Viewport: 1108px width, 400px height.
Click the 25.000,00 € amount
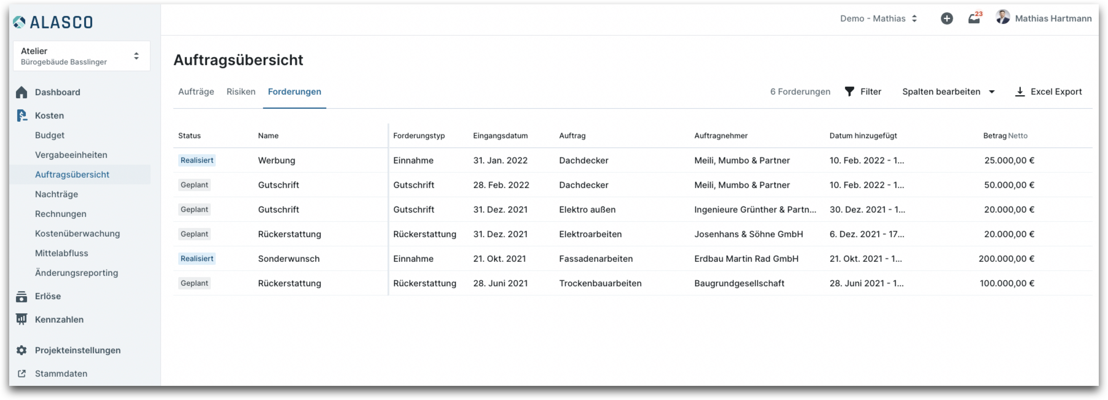[x=1009, y=160]
